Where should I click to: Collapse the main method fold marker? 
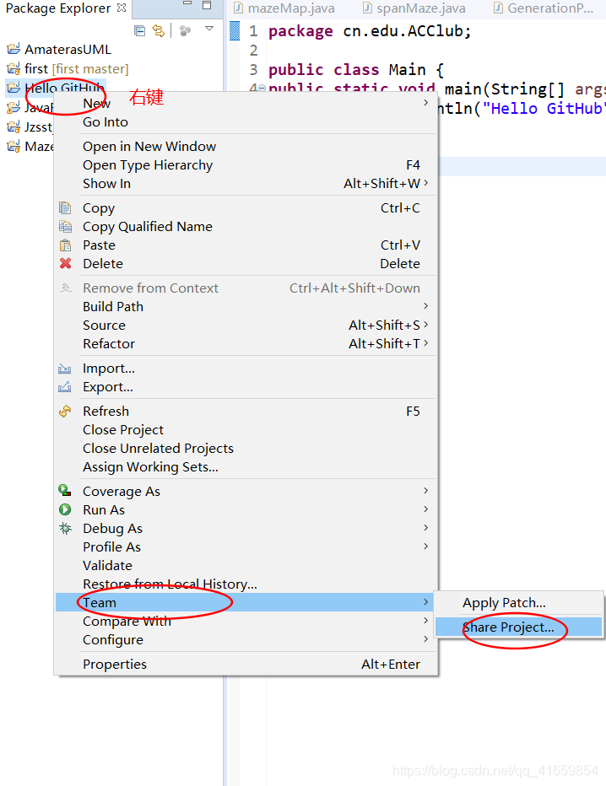pyautogui.click(x=262, y=89)
